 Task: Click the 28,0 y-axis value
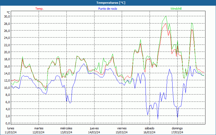(x=7, y=23)
